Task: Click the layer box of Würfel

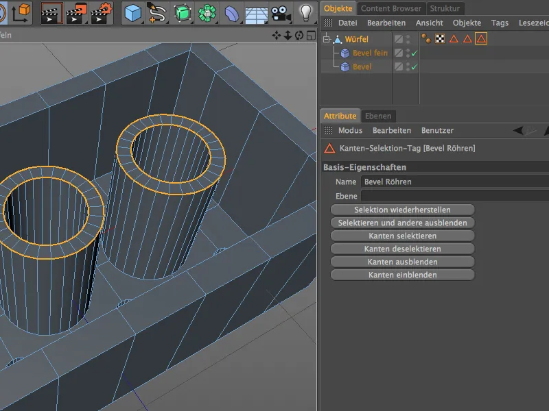Action: point(399,39)
